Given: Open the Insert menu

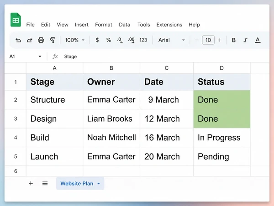Looking at the screenshot, I should [x=82, y=25].
